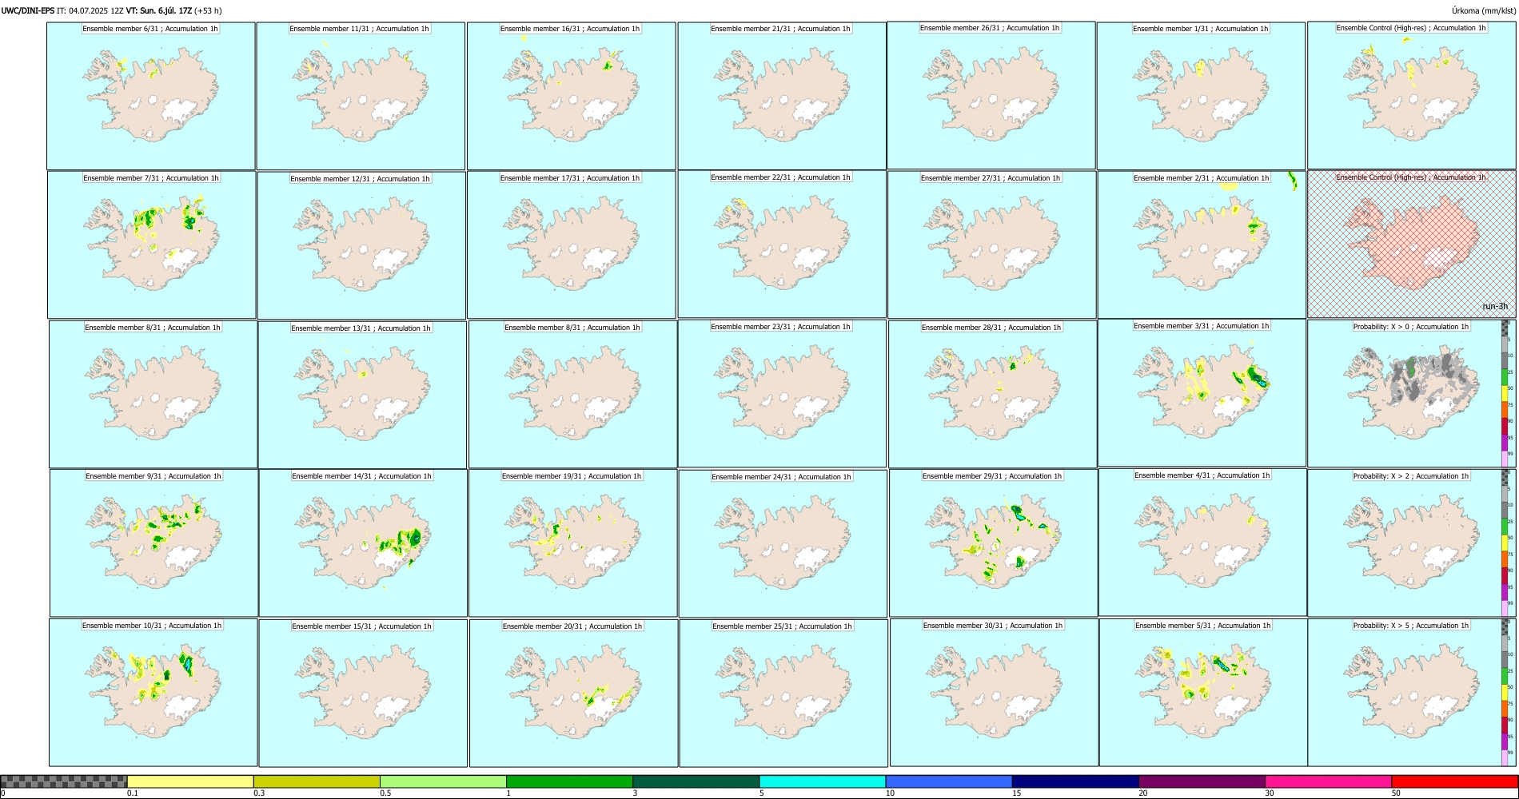Screen dimensions: 1519x799
Task: Pick the blue 10–15 legend swatch
Action: pyautogui.click(x=949, y=781)
